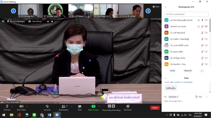
Task: Click the green encryption shield icon
Action: coord(3,22)
